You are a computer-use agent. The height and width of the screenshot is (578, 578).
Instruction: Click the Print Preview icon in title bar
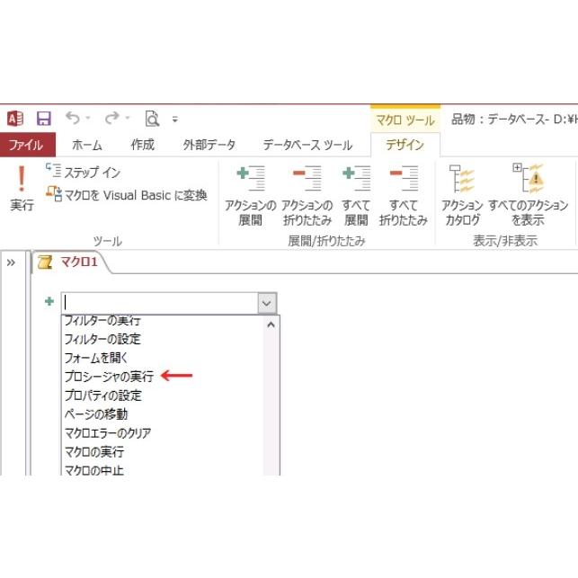click(152, 119)
